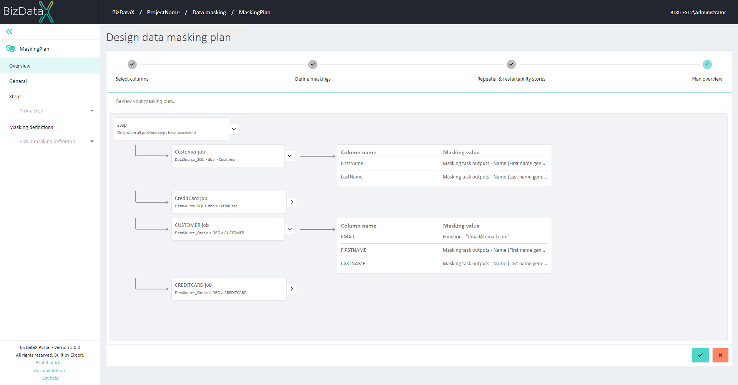Click LastName column row
The image size is (738, 385).
(x=444, y=177)
